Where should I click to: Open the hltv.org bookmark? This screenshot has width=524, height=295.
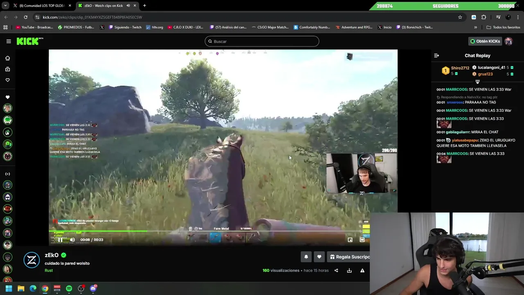point(154,27)
